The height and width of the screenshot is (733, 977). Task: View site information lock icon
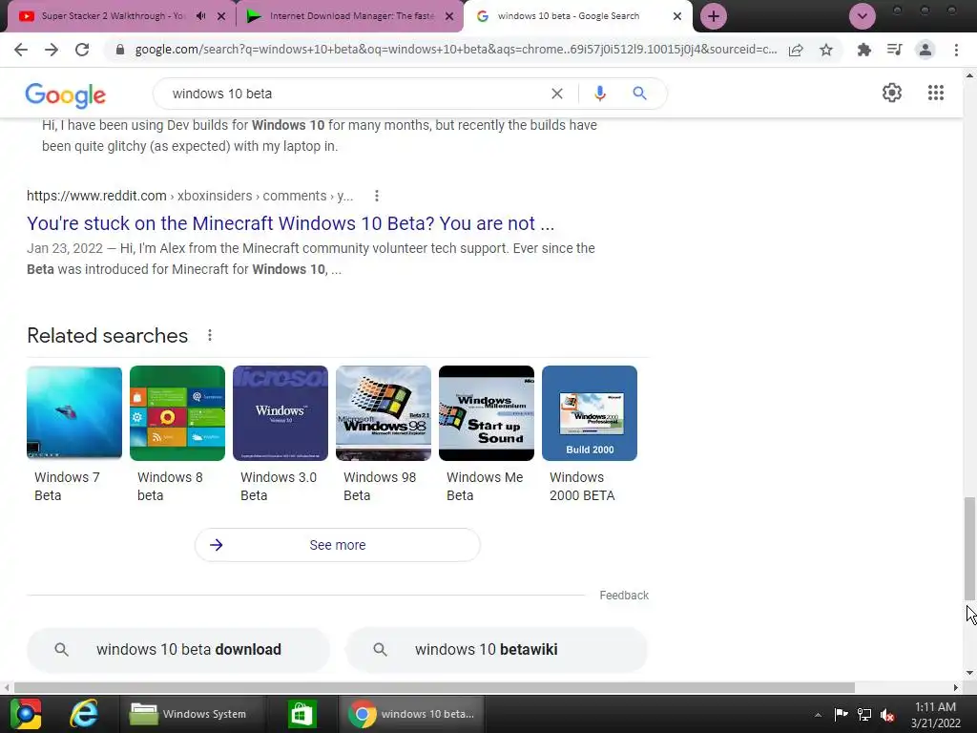pyautogui.click(x=120, y=50)
